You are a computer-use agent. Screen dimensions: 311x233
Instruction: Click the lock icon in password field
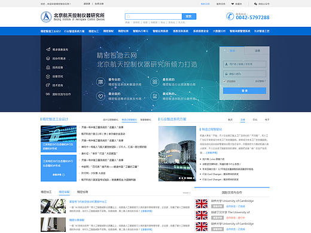click(x=227, y=74)
